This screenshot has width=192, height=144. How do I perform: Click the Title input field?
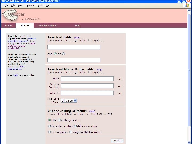87,79
